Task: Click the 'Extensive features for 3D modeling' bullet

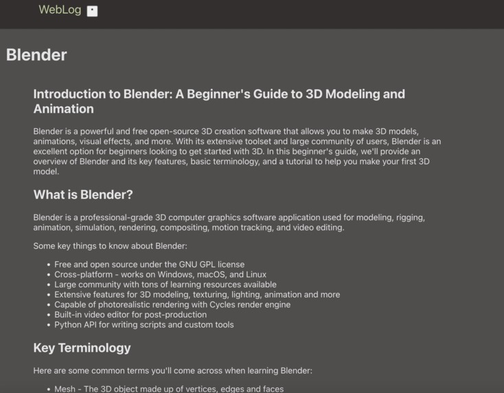Action: tap(197, 294)
